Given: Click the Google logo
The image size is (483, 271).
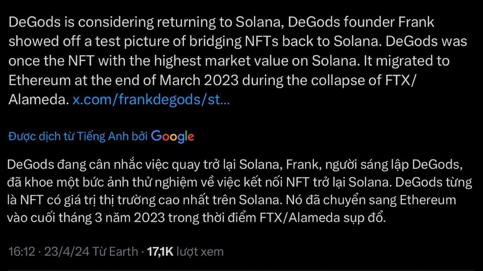Looking at the screenshot, I should point(172,136).
